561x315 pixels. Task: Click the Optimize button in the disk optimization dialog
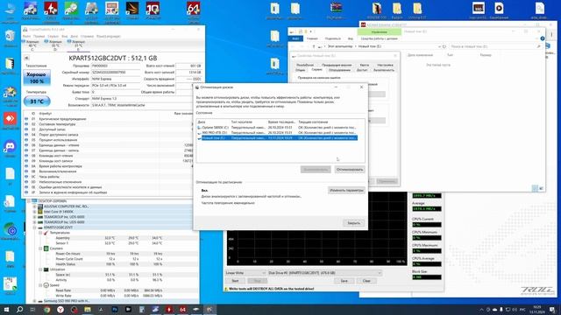point(350,169)
